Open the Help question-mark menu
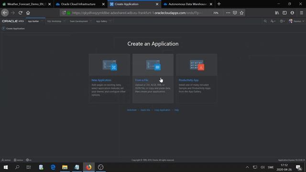 click(x=282, y=21)
